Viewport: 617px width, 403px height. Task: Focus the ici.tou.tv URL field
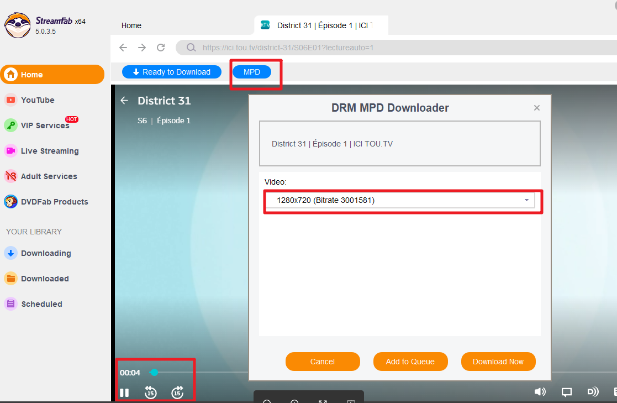click(x=397, y=48)
